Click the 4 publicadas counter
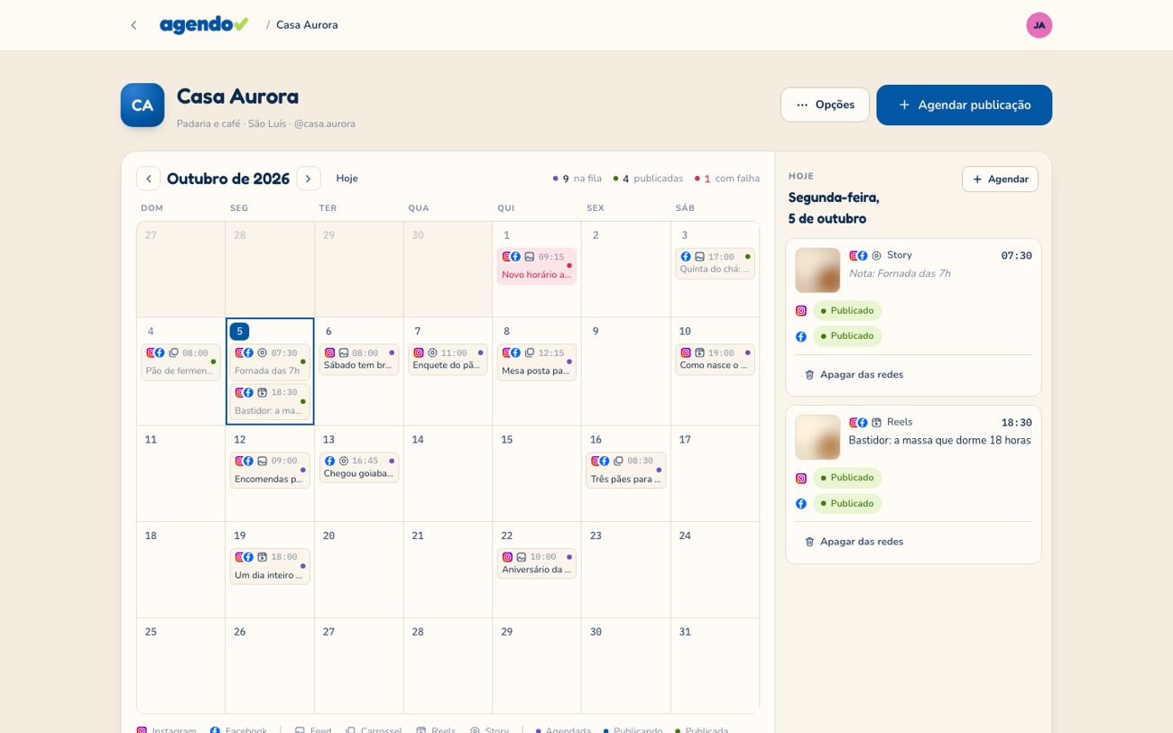The height and width of the screenshot is (733, 1173). tap(648, 179)
